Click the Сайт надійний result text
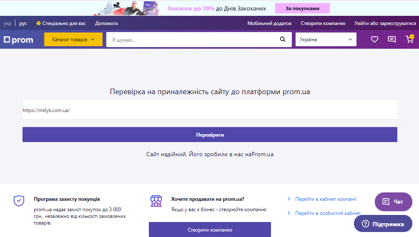 tap(210, 154)
